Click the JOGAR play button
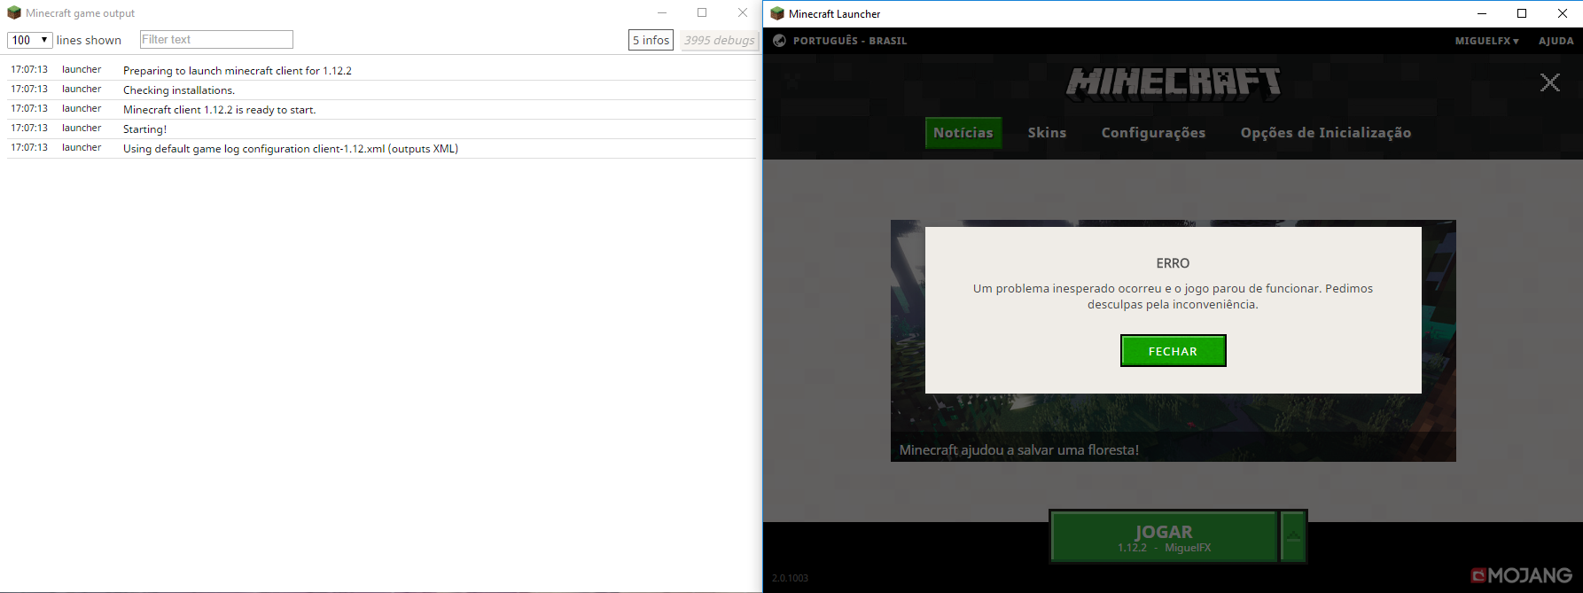The width and height of the screenshot is (1583, 593). (x=1164, y=536)
